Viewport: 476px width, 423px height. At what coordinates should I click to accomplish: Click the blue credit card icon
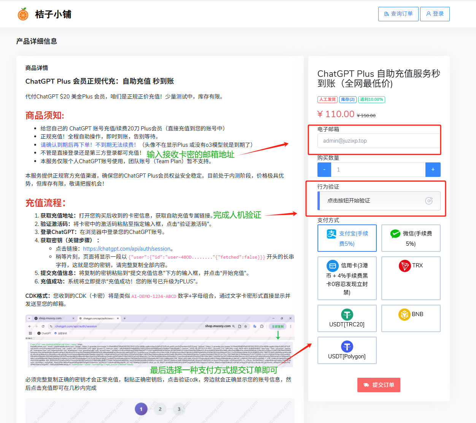coord(333,266)
